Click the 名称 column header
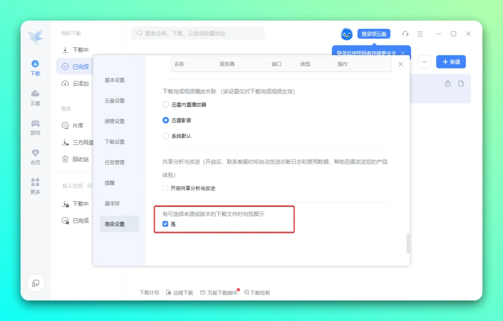503x321 pixels. tap(179, 64)
